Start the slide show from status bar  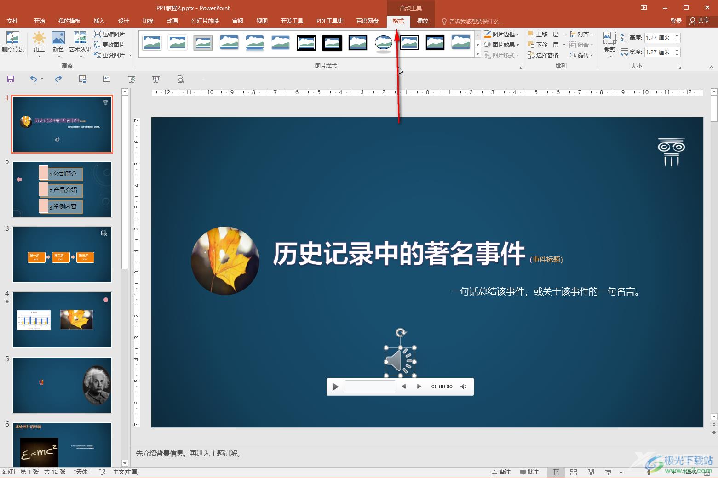(x=608, y=472)
